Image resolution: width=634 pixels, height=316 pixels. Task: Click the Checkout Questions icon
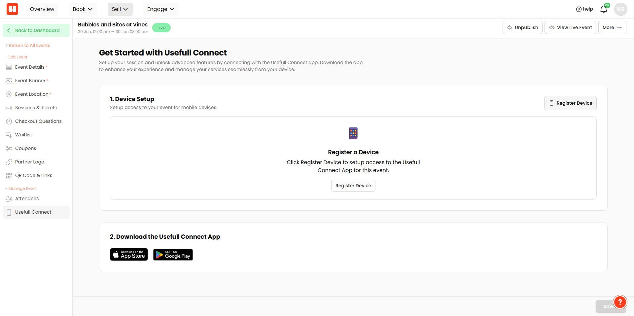click(9, 122)
